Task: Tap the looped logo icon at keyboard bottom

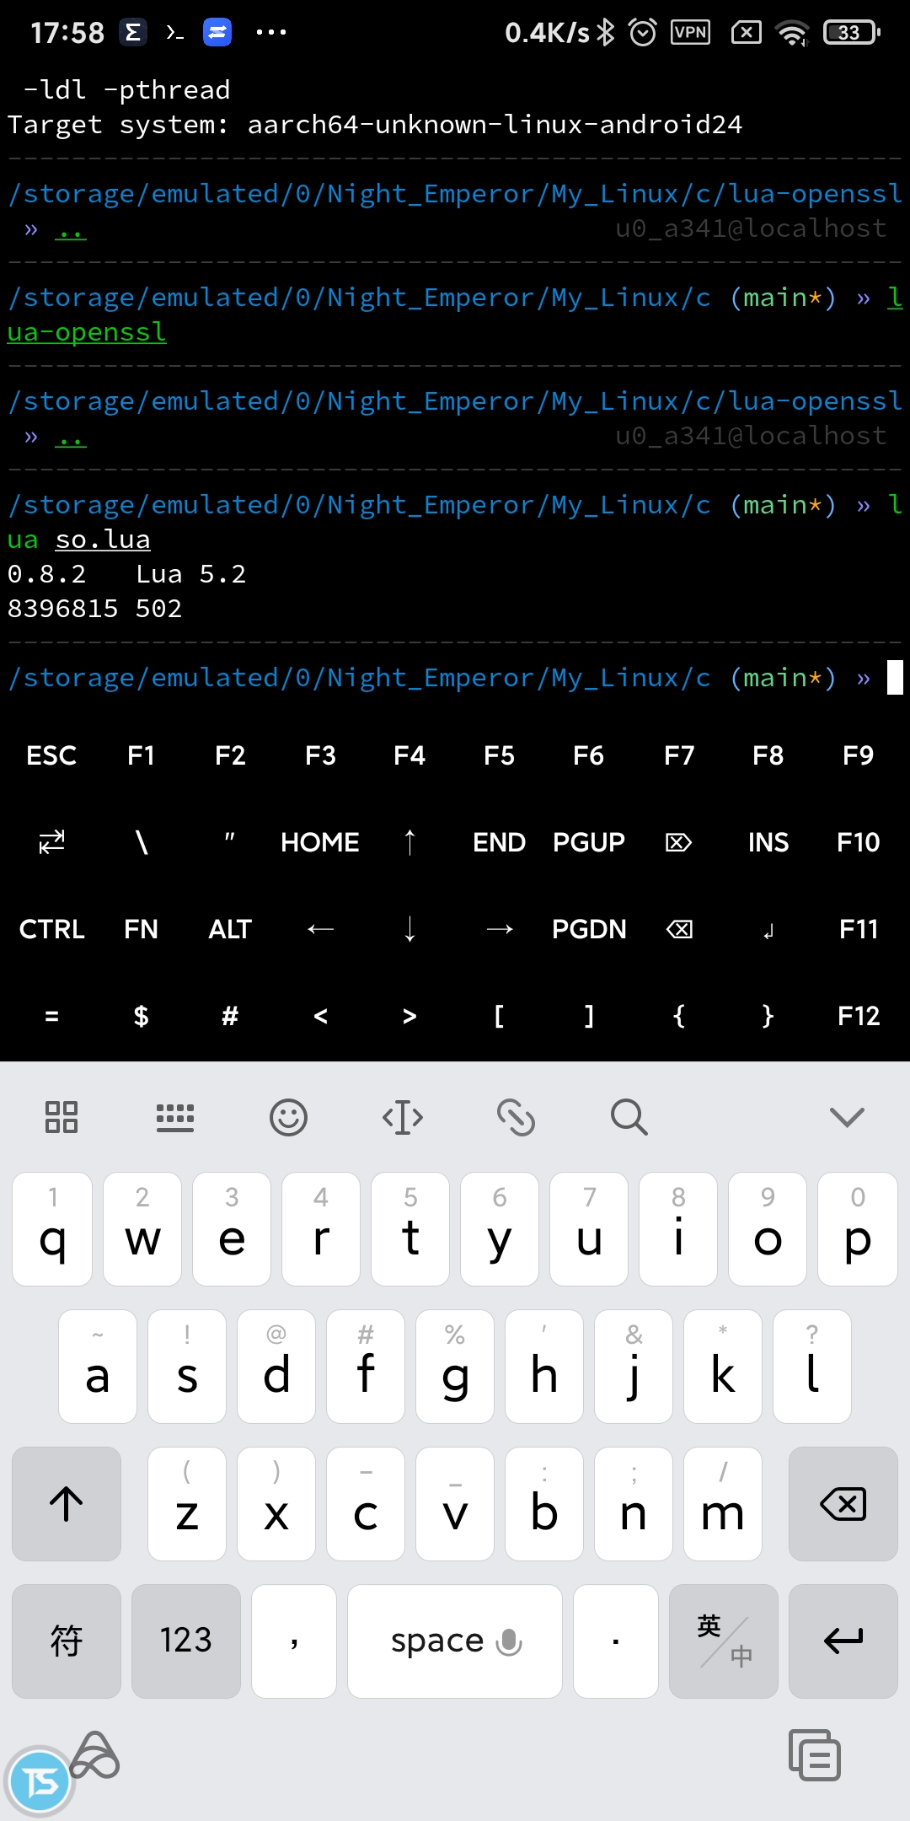Action: [94, 1756]
